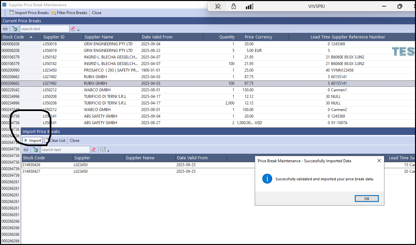The height and width of the screenshot is (245, 416).
Task: Click Clear List in import panel
Action: [x=55, y=141]
